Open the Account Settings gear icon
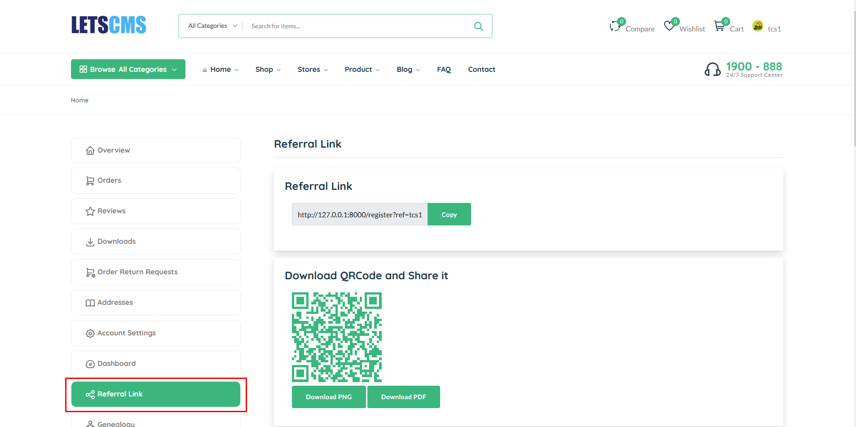 point(90,333)
